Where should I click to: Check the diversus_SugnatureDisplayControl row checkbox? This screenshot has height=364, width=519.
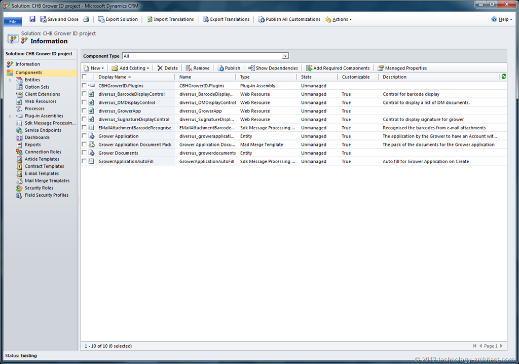coord(84,119)
